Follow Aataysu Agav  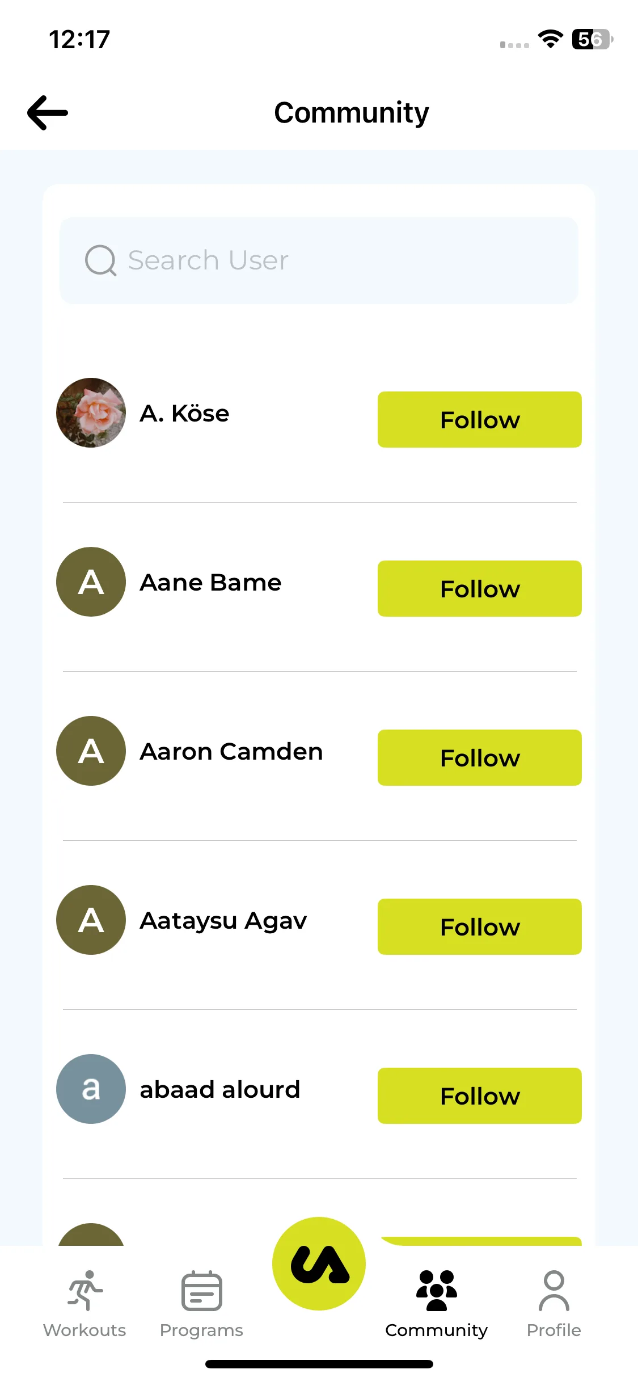pos(480,926)
